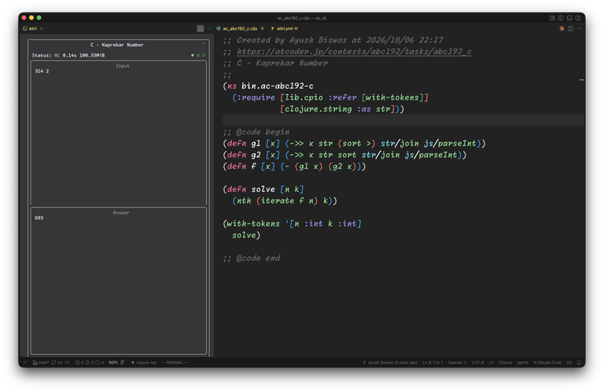This screenshot has width=604, height=392.
Task: Place cursor on the ;; @code begin comment
Action: (x=256, y=132)
